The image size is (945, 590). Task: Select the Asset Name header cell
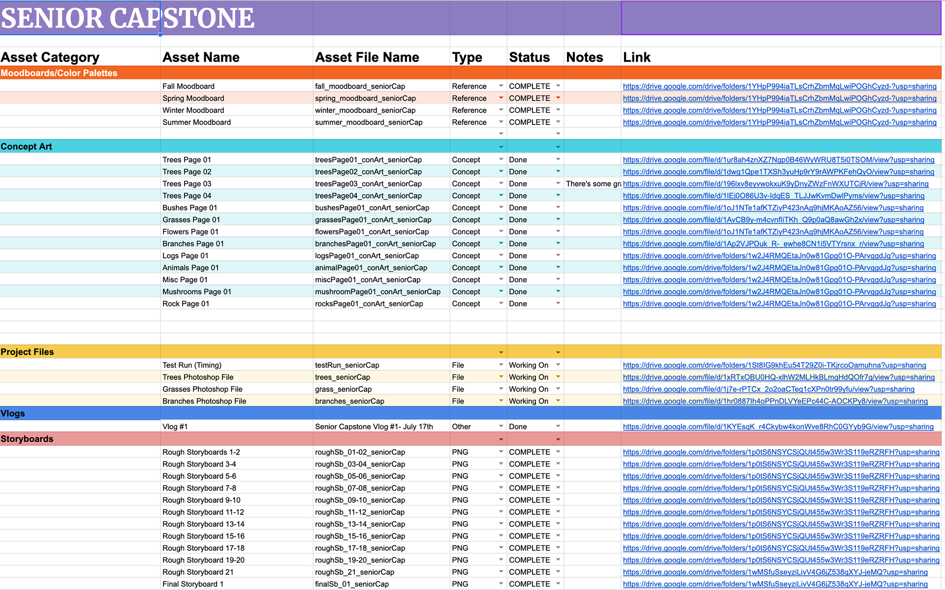pos(237,57)
